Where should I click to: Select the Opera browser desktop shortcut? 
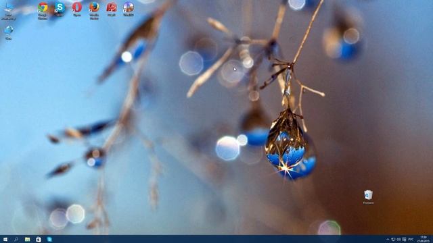tap(77, 9)
